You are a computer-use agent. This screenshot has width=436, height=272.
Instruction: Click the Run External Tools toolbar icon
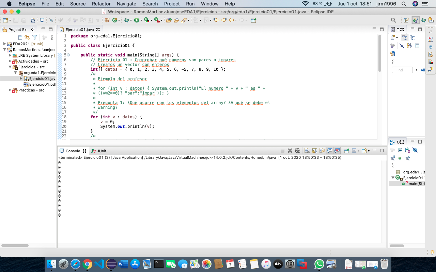coord(157,20)
